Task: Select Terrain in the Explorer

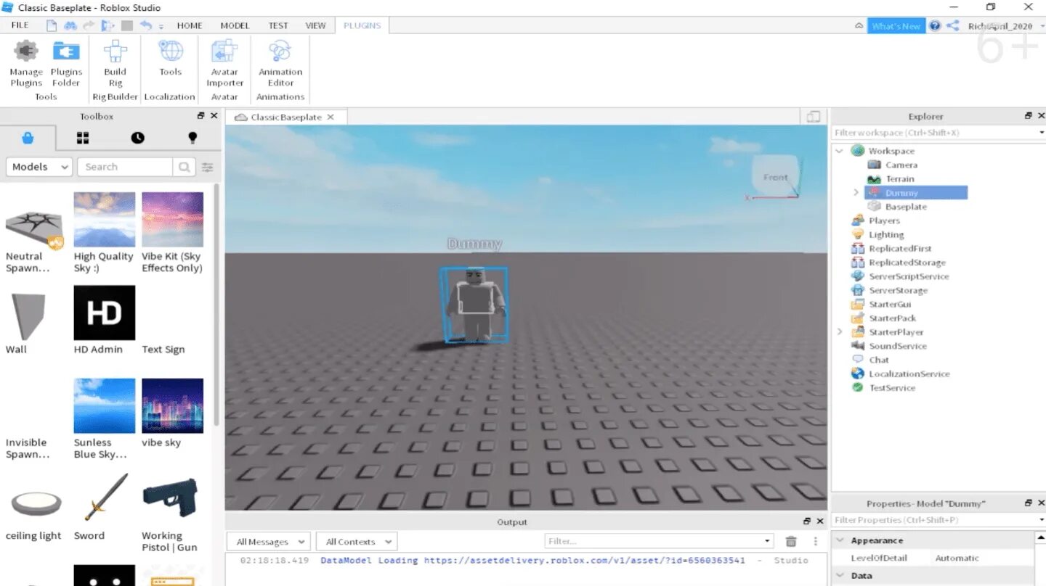Action: point(899,178)
